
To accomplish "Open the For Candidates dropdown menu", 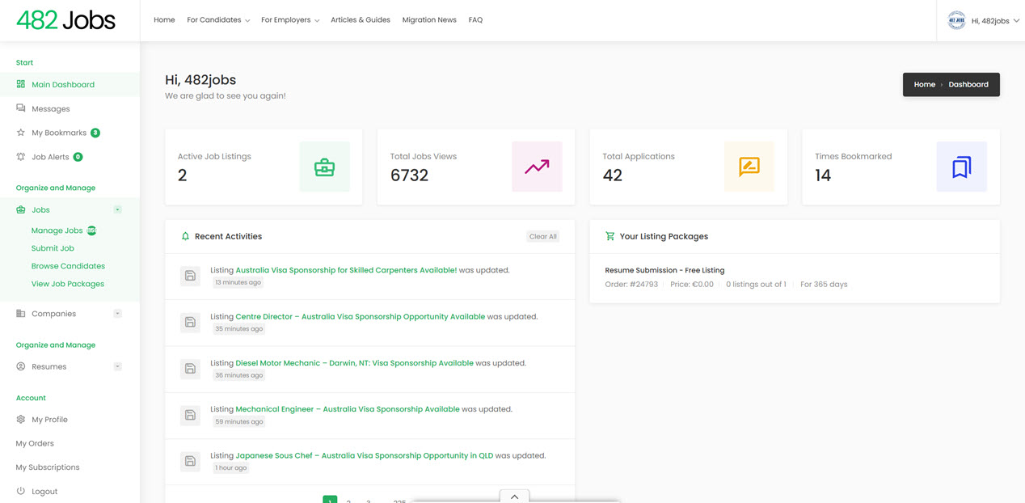I will 218,20.
